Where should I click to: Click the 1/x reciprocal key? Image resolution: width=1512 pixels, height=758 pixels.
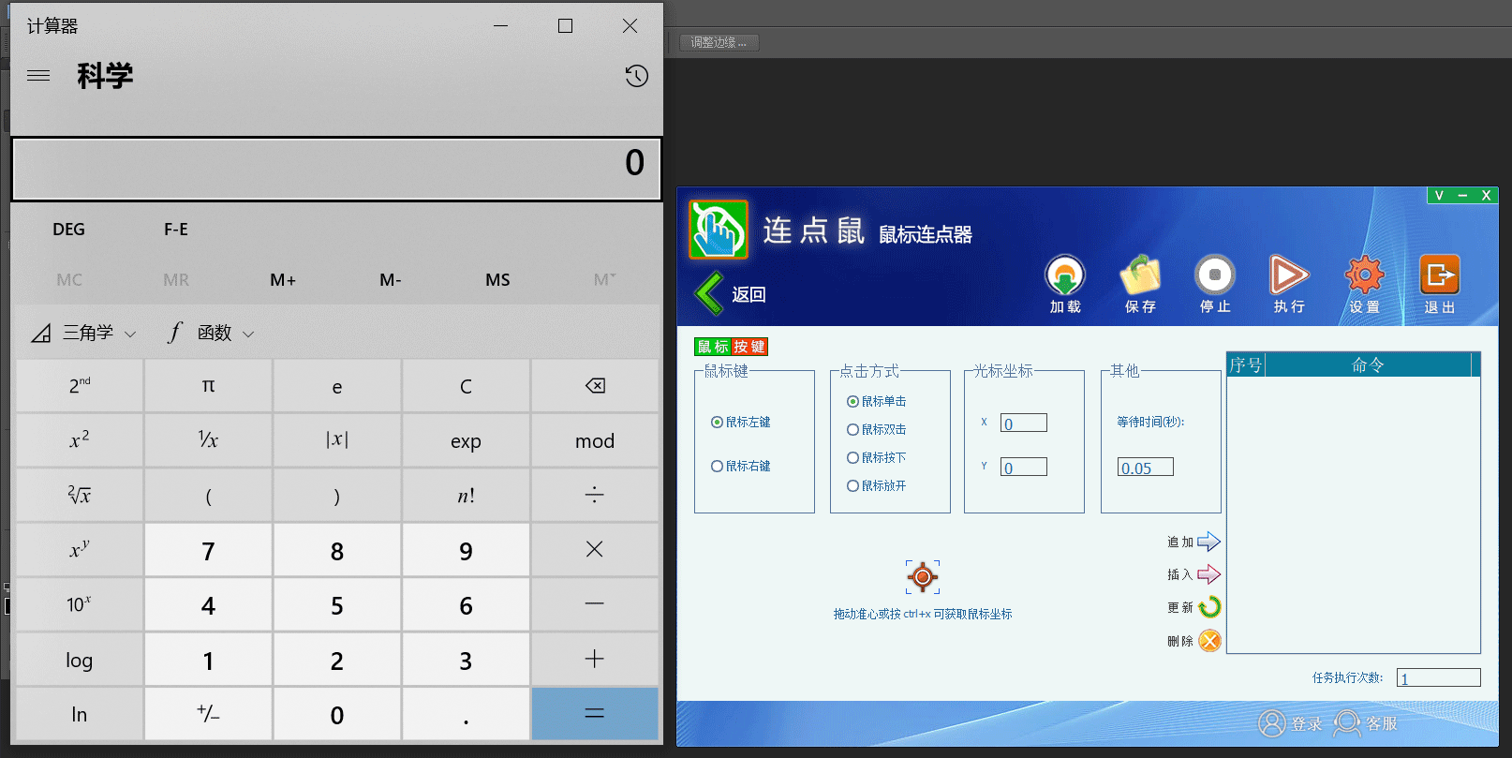[x=208, y=440]
